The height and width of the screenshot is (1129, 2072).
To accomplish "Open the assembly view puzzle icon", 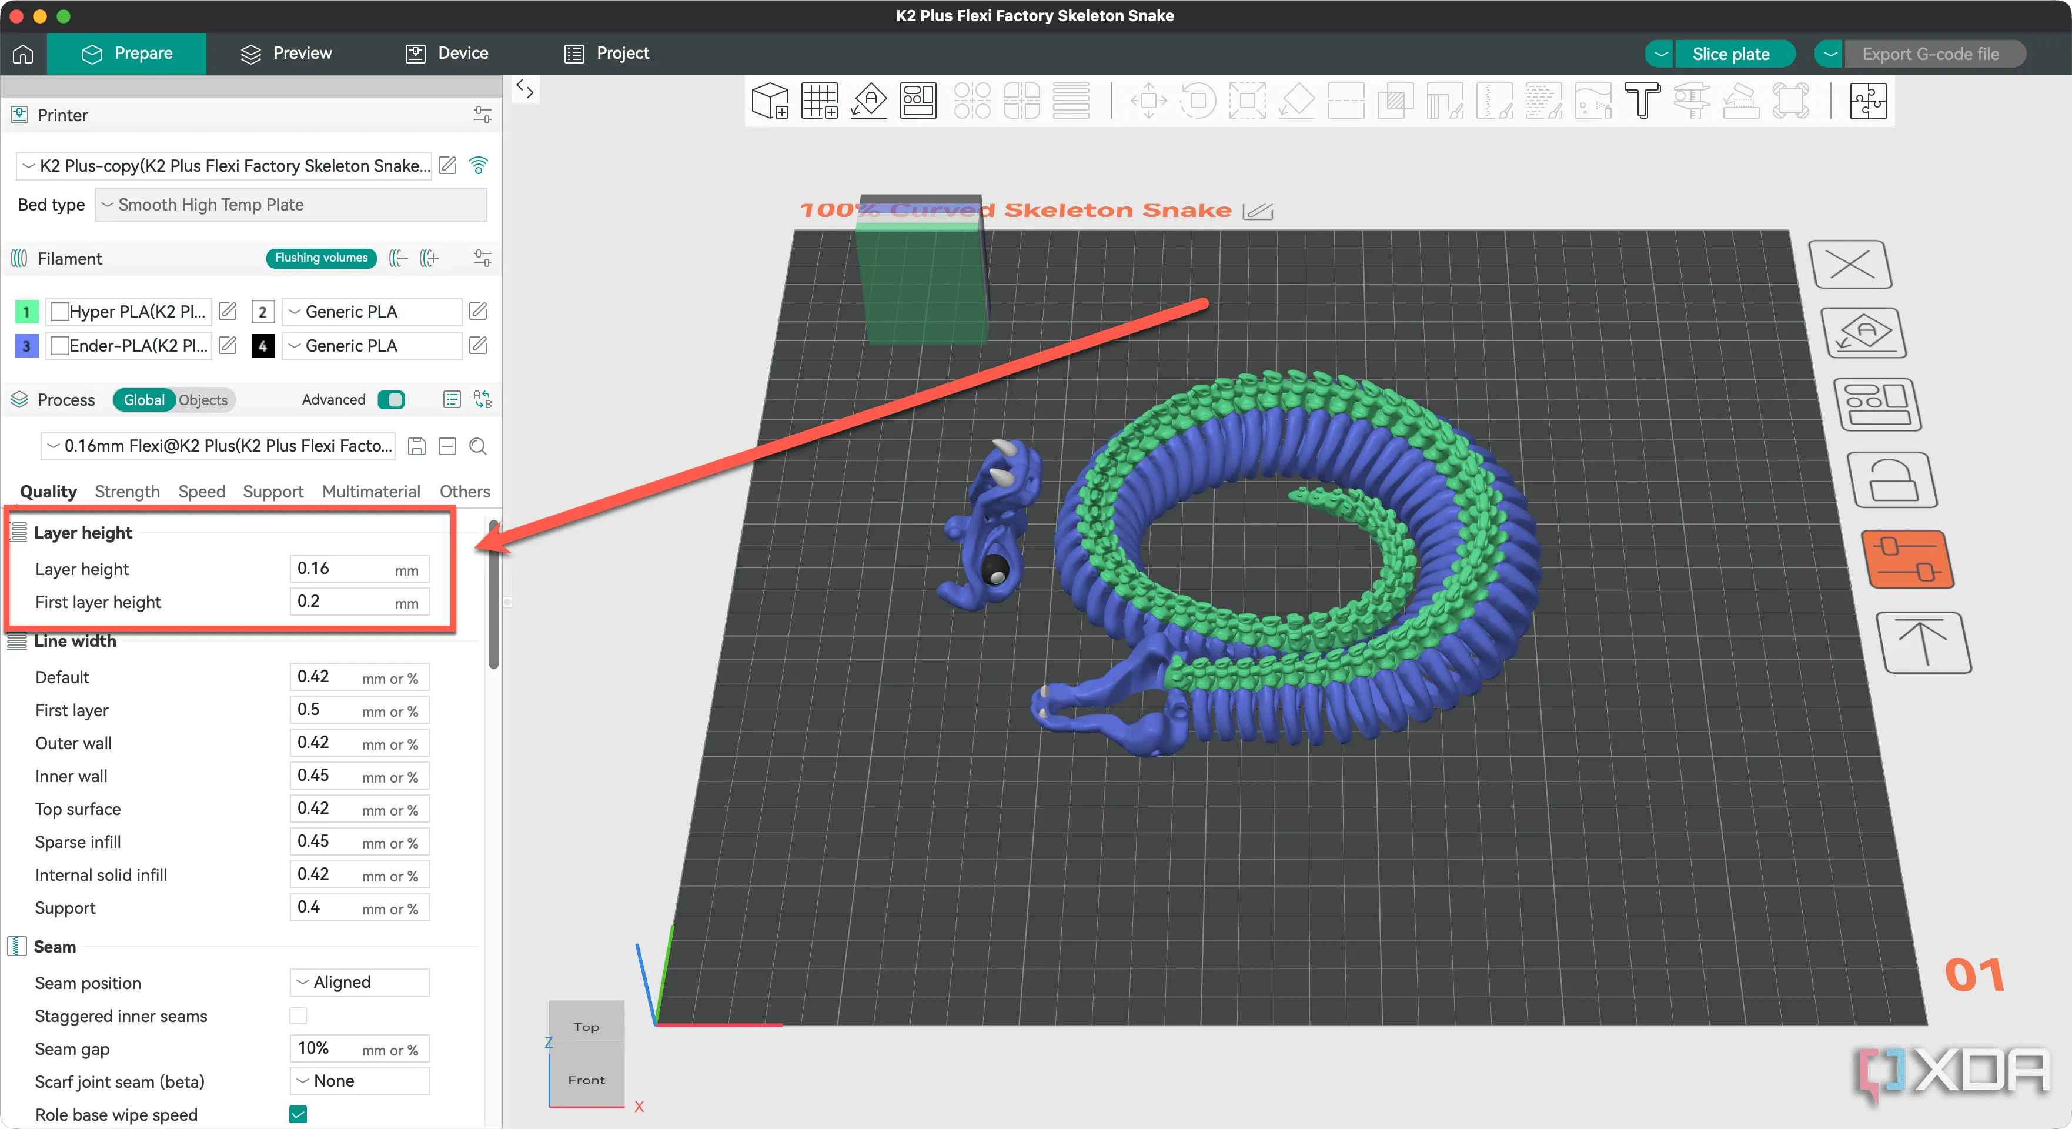I will [x=1868, y=101].
